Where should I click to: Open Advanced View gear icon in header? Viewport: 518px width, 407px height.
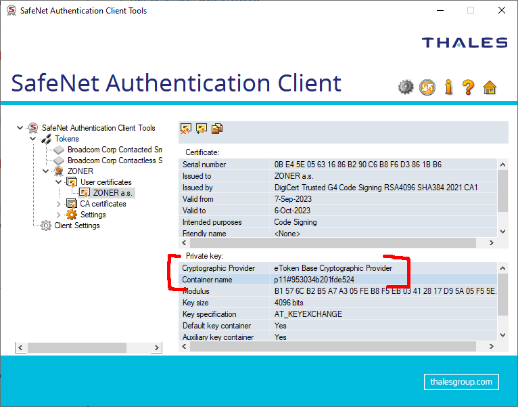(x=406, y=87)
